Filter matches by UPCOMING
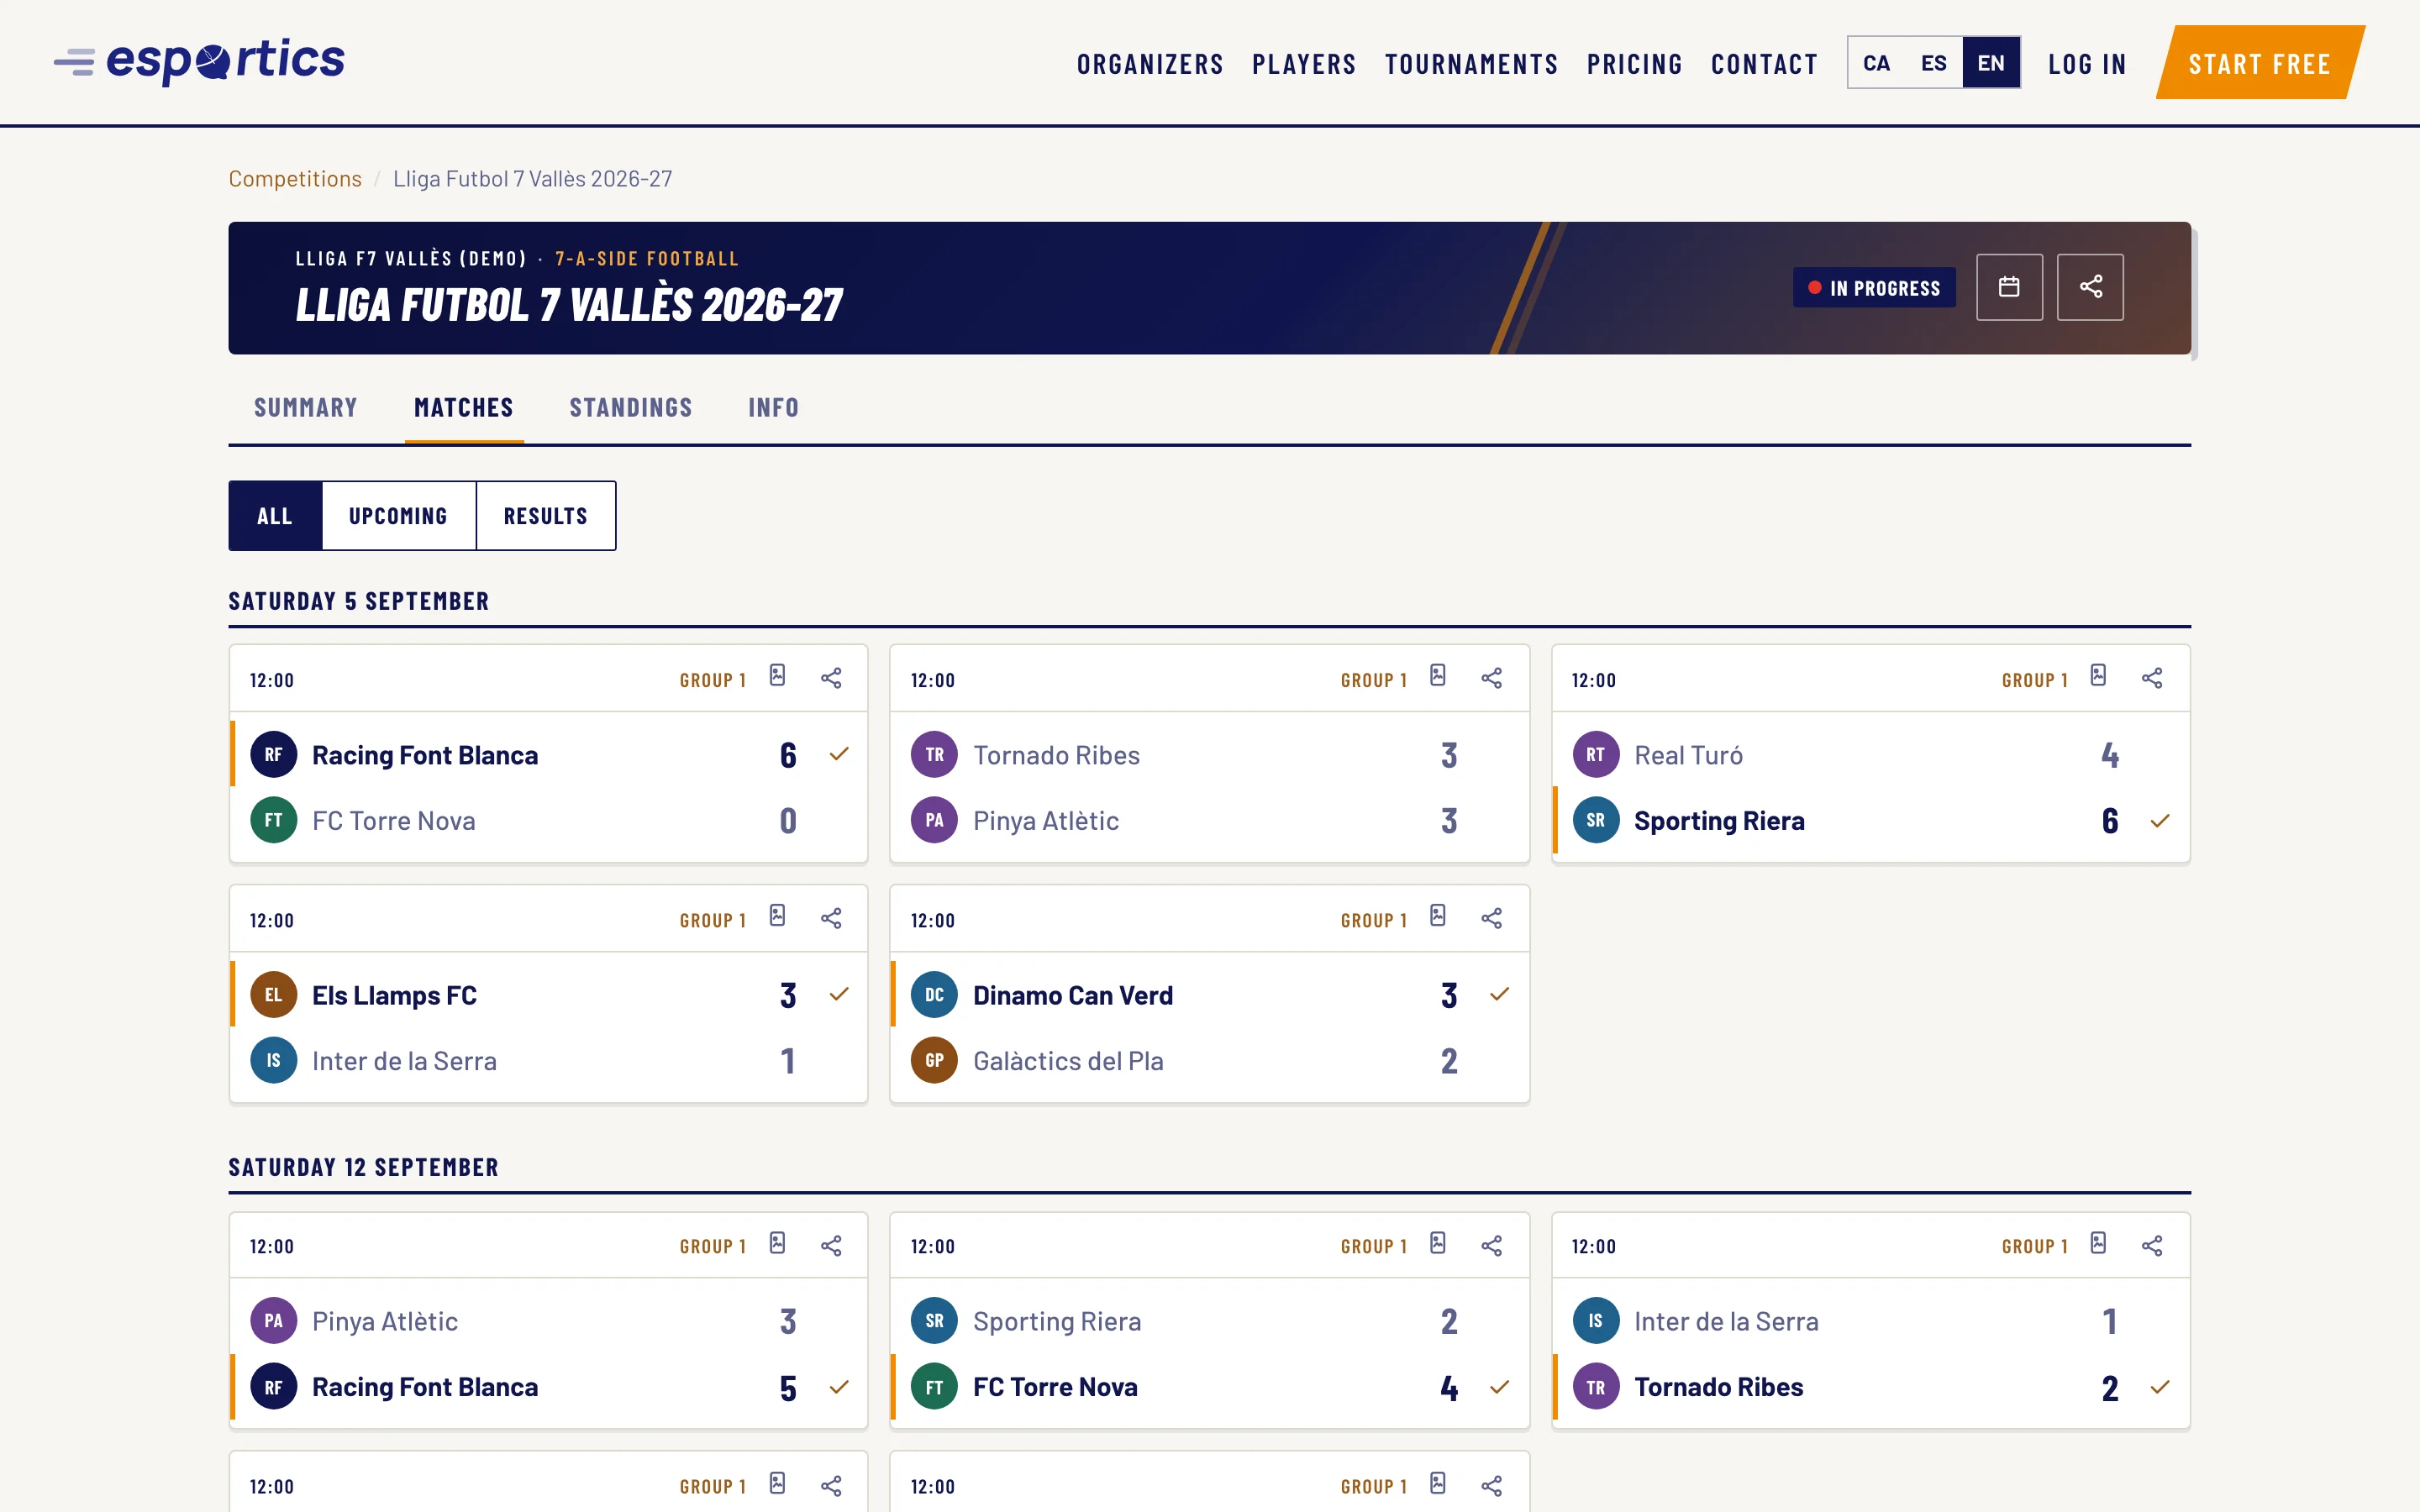This screenshot has height=1512, width=2420. 398,516
